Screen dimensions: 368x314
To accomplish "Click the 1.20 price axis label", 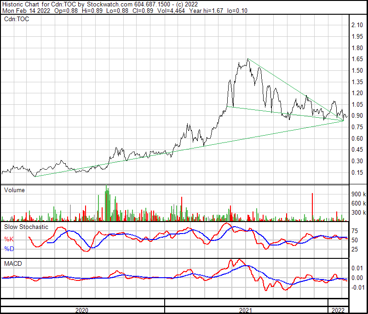I will (x=357, y=93).
